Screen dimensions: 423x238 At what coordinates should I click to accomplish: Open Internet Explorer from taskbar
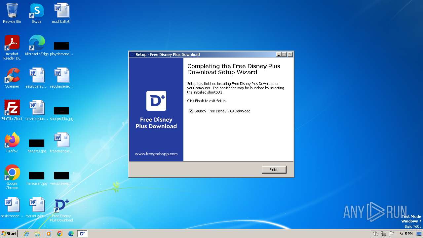coord(26,234)
